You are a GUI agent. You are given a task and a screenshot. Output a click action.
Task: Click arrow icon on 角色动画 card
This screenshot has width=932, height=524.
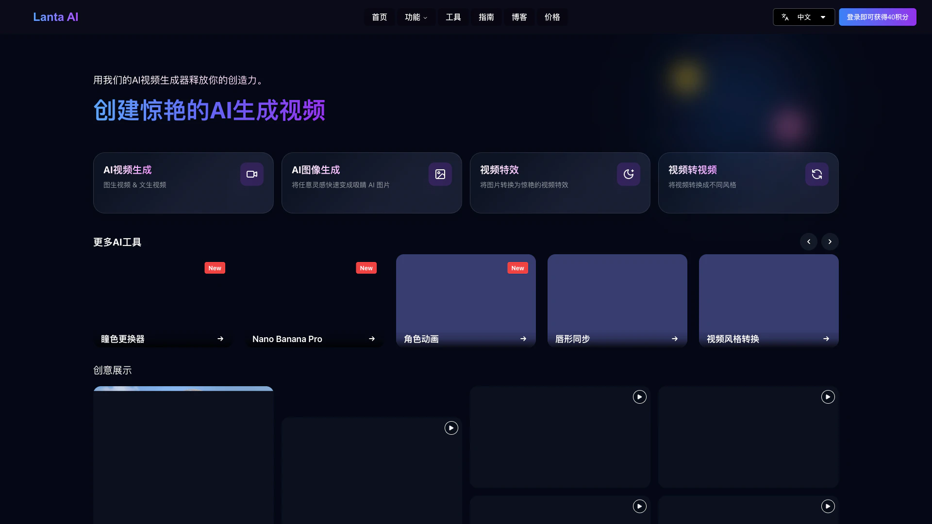(x=523, y=339)
